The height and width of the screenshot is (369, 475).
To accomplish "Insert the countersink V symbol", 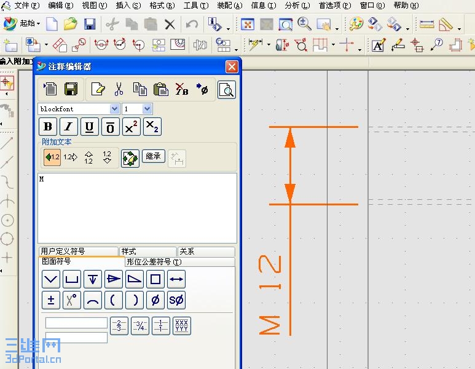I will pos(50,279).
